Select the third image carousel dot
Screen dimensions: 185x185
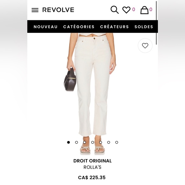[x=85, y=142]
